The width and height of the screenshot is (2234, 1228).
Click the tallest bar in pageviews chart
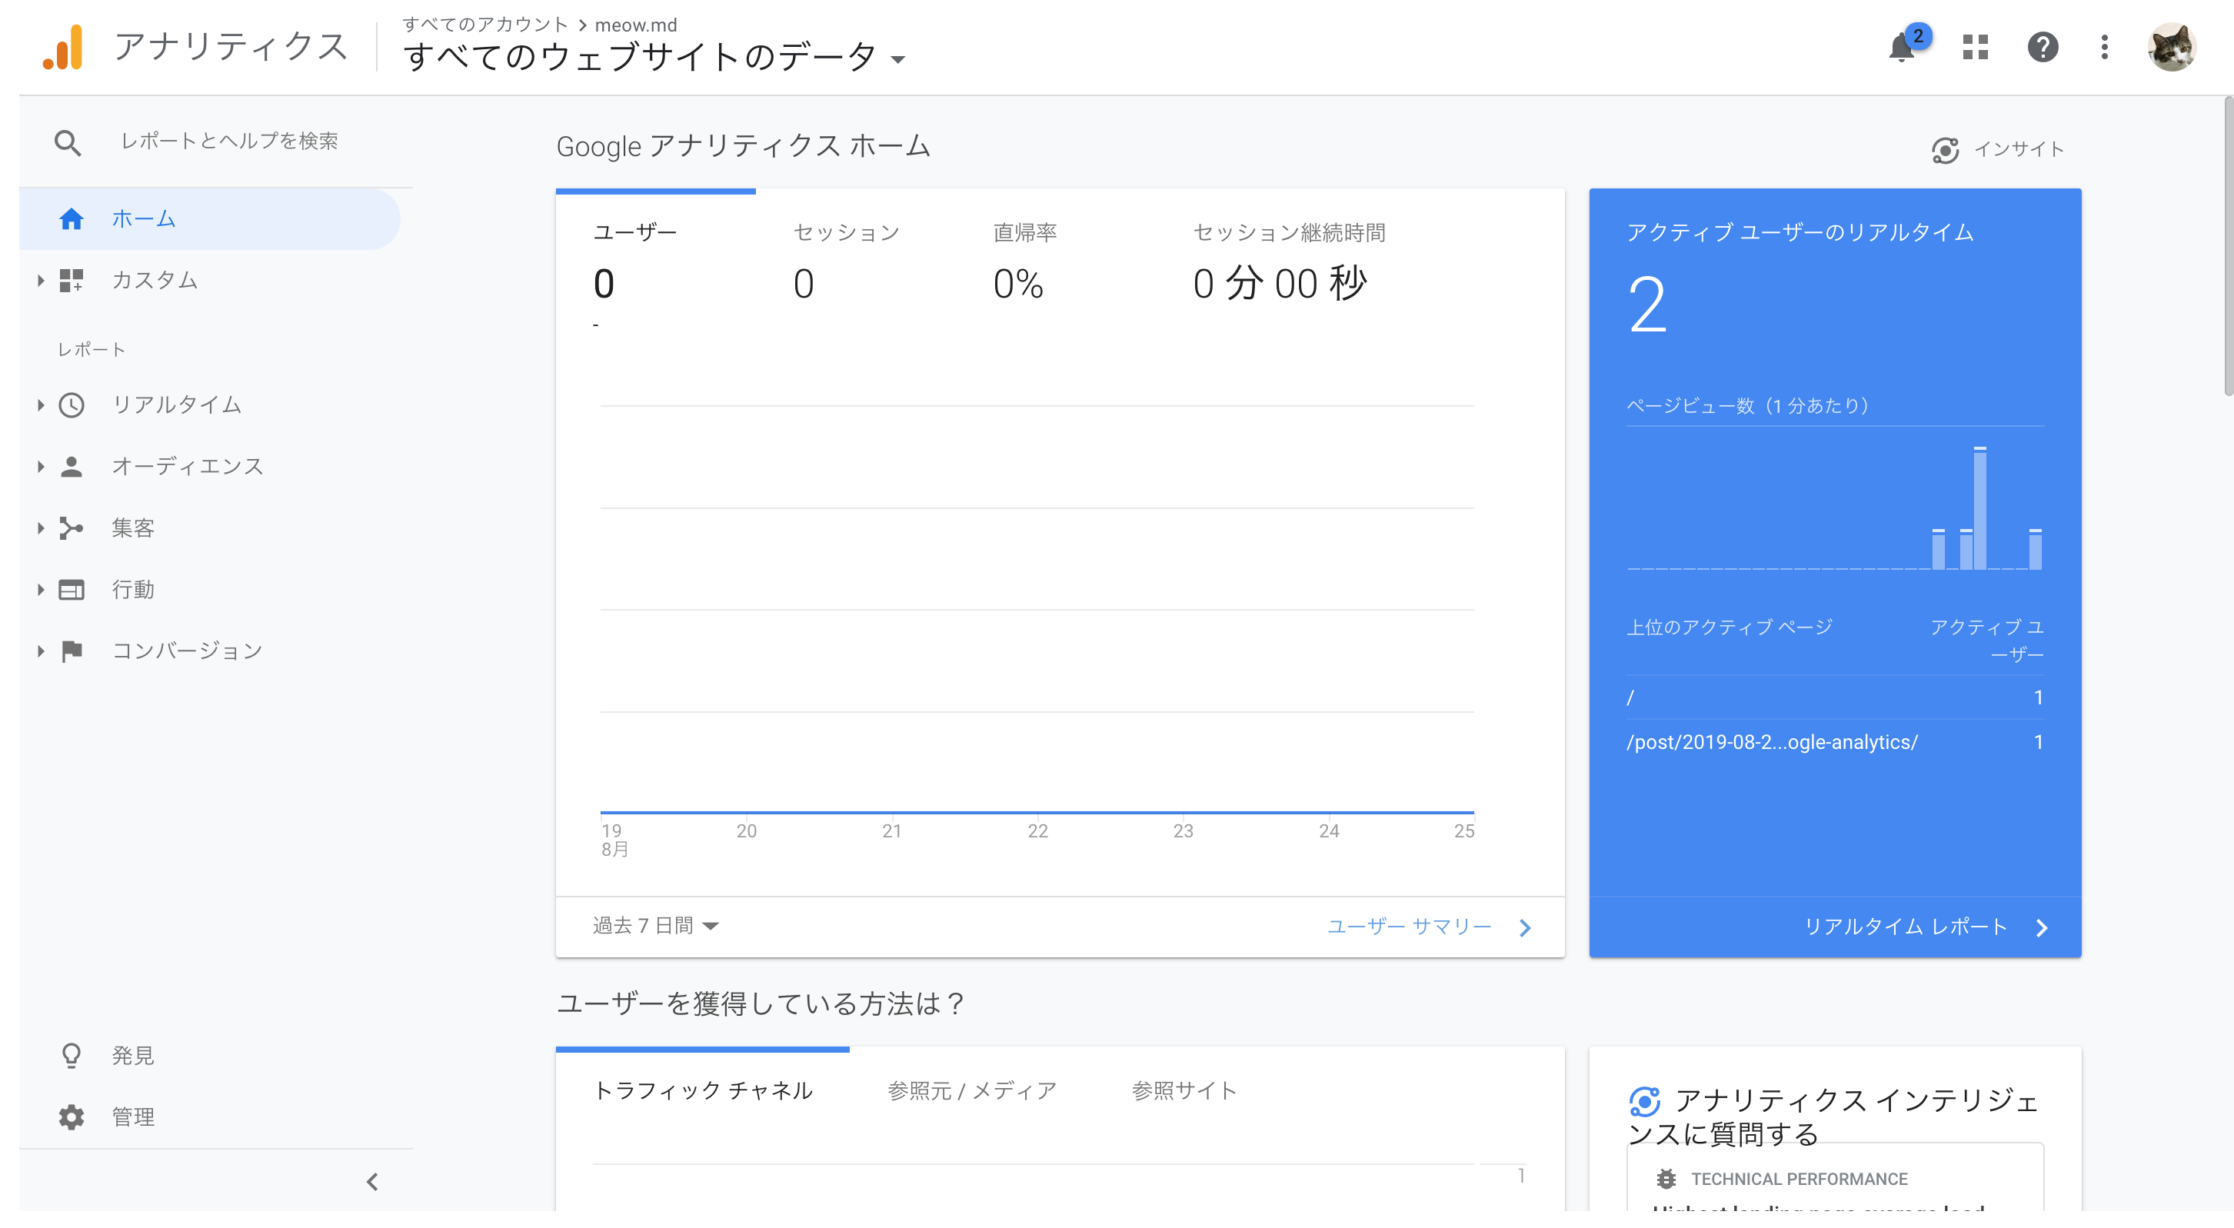[x=1979, y=508]
